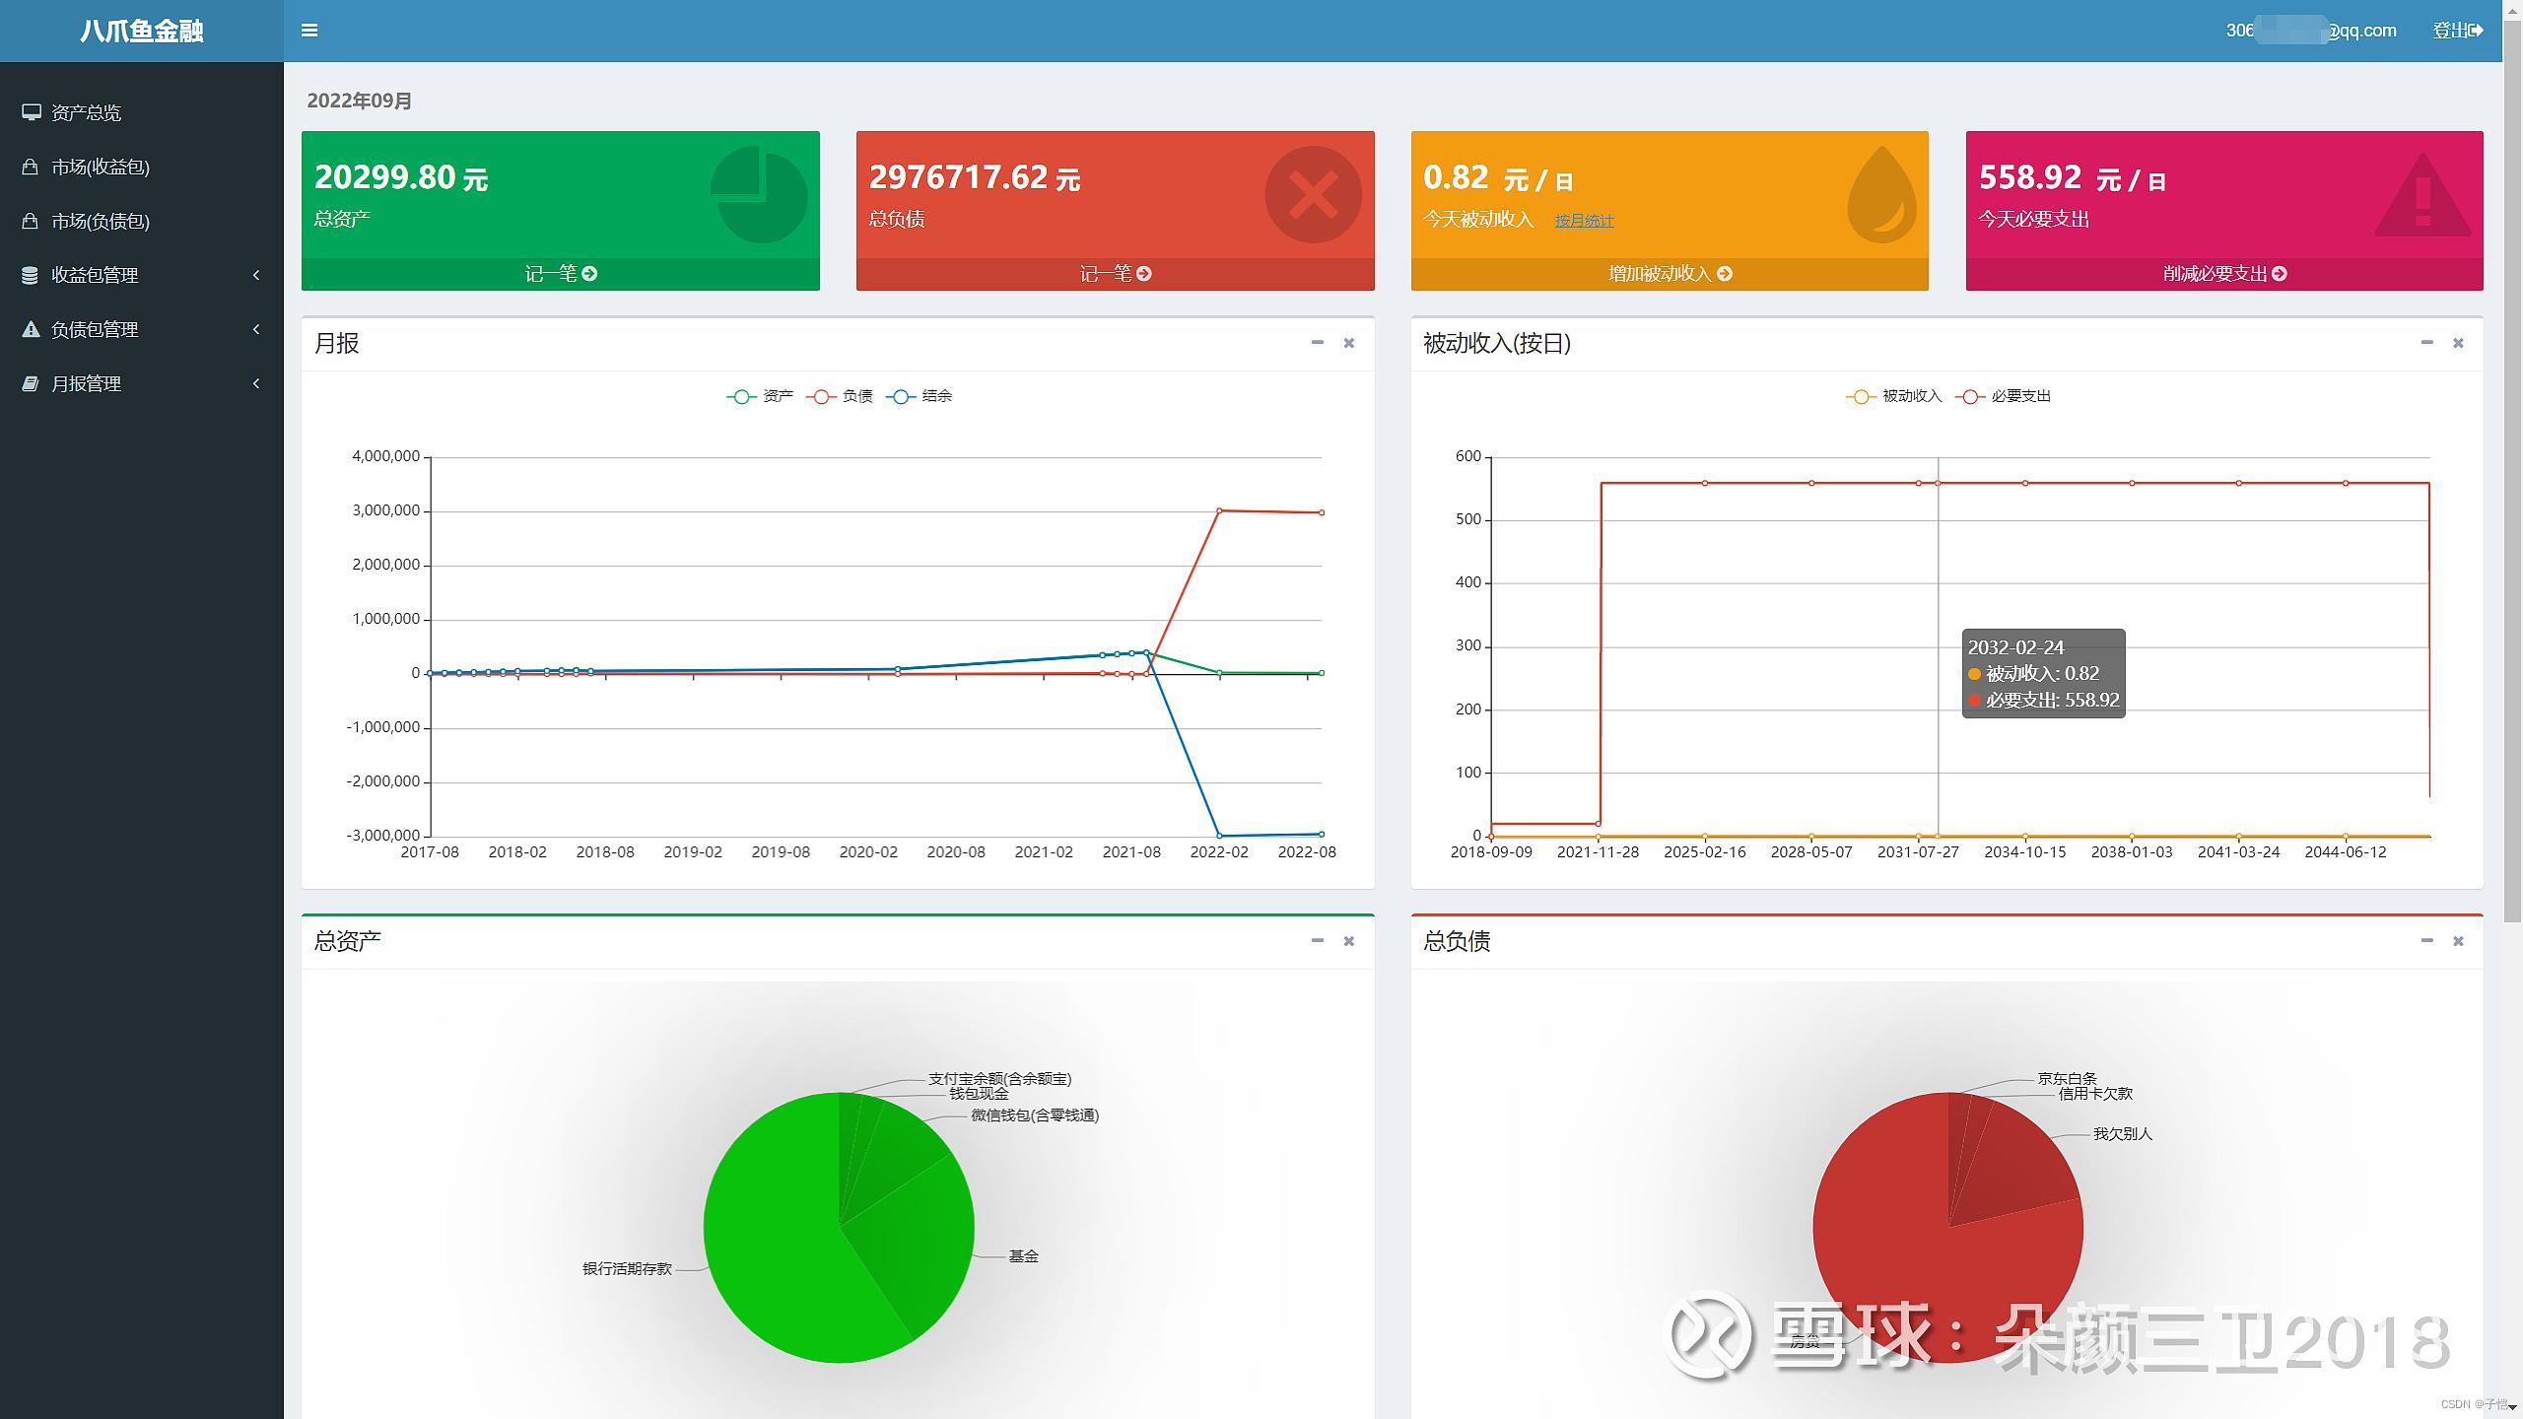Click the X circle icon on 总负债 card

coord(1313,195)
